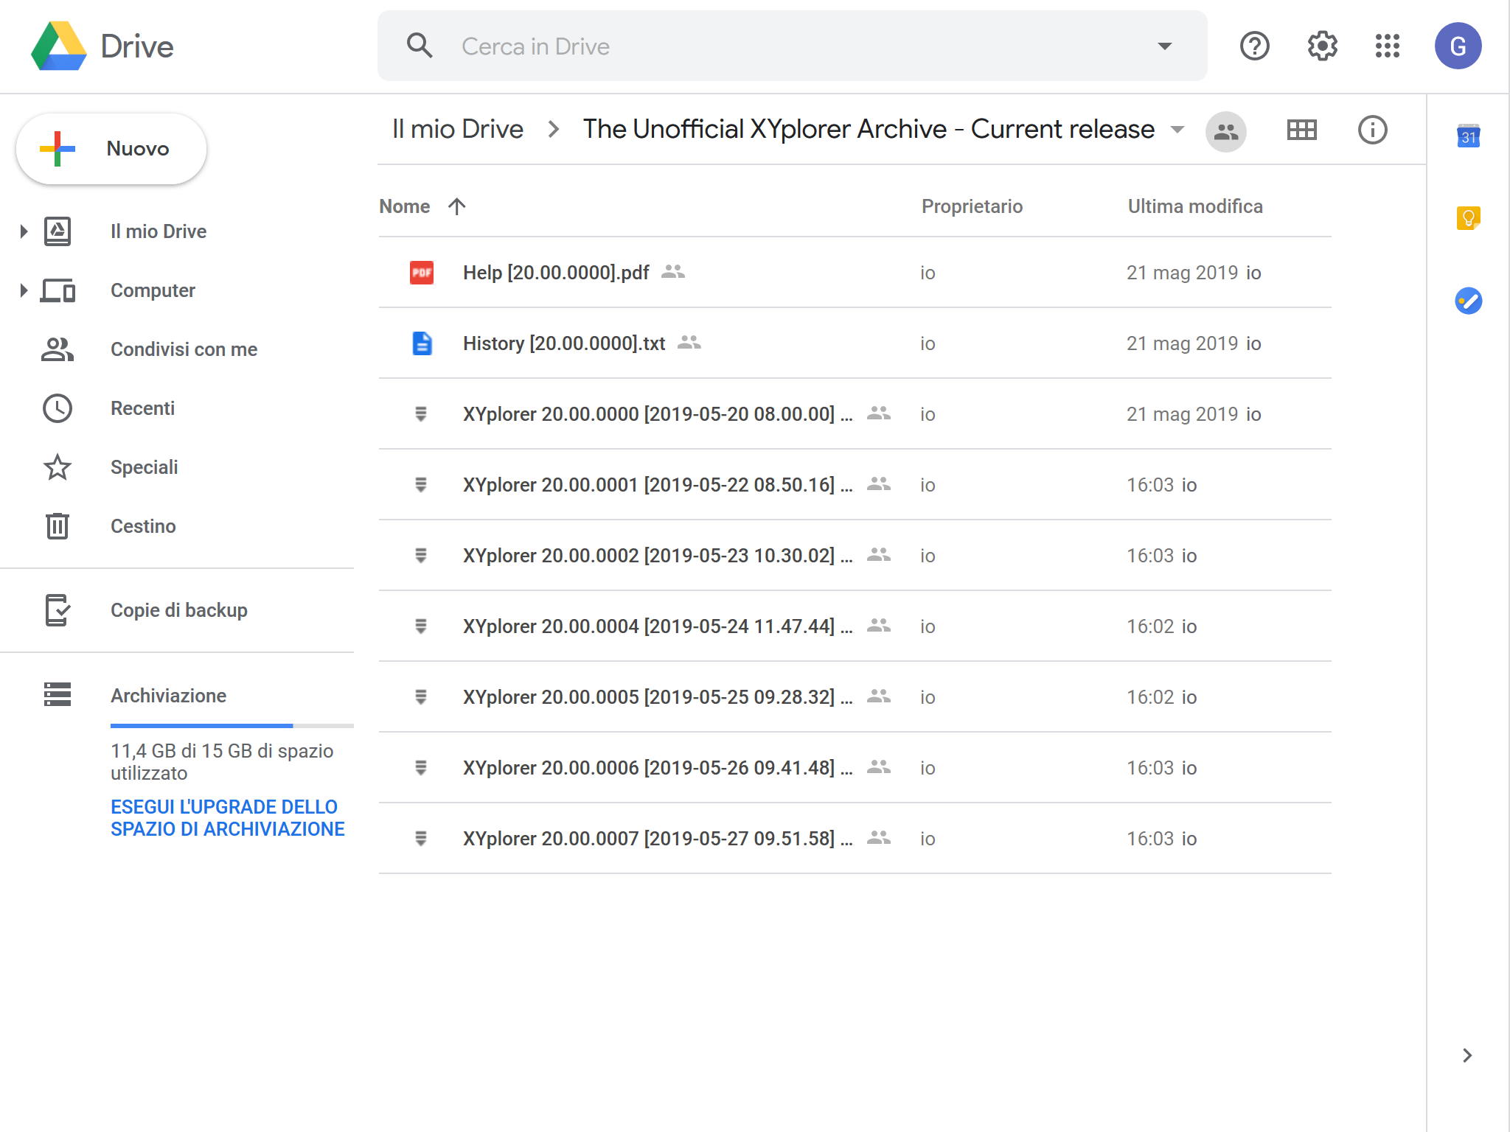
Task: Open the folder sharing people icon
Action: click(x=1225, y=131)
